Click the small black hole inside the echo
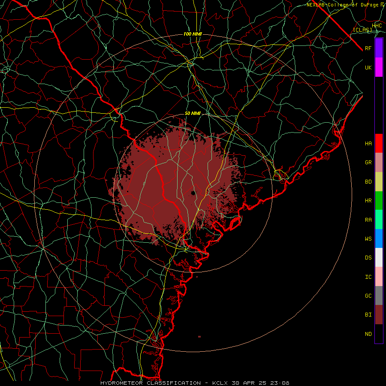The image size is (386, 386). point(193,193)
